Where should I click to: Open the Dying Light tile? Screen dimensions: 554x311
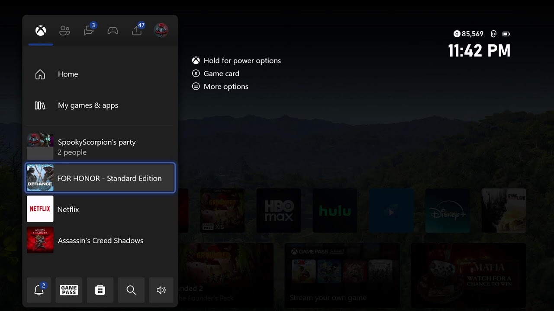[x=504, y=211]
